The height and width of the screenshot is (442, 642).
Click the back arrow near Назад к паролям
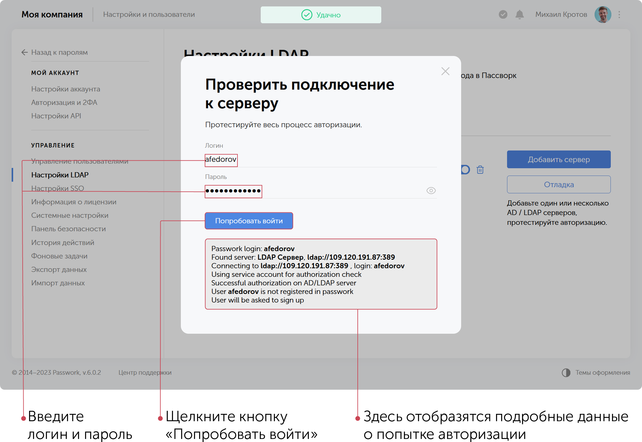tap(24, 52)
